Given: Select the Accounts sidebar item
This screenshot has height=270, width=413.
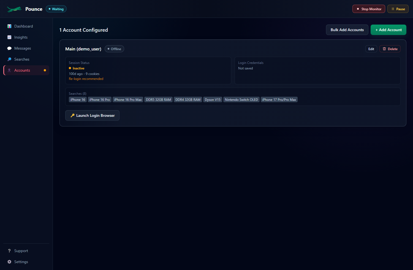Looking at the screenshot, I should pos(26,70).
